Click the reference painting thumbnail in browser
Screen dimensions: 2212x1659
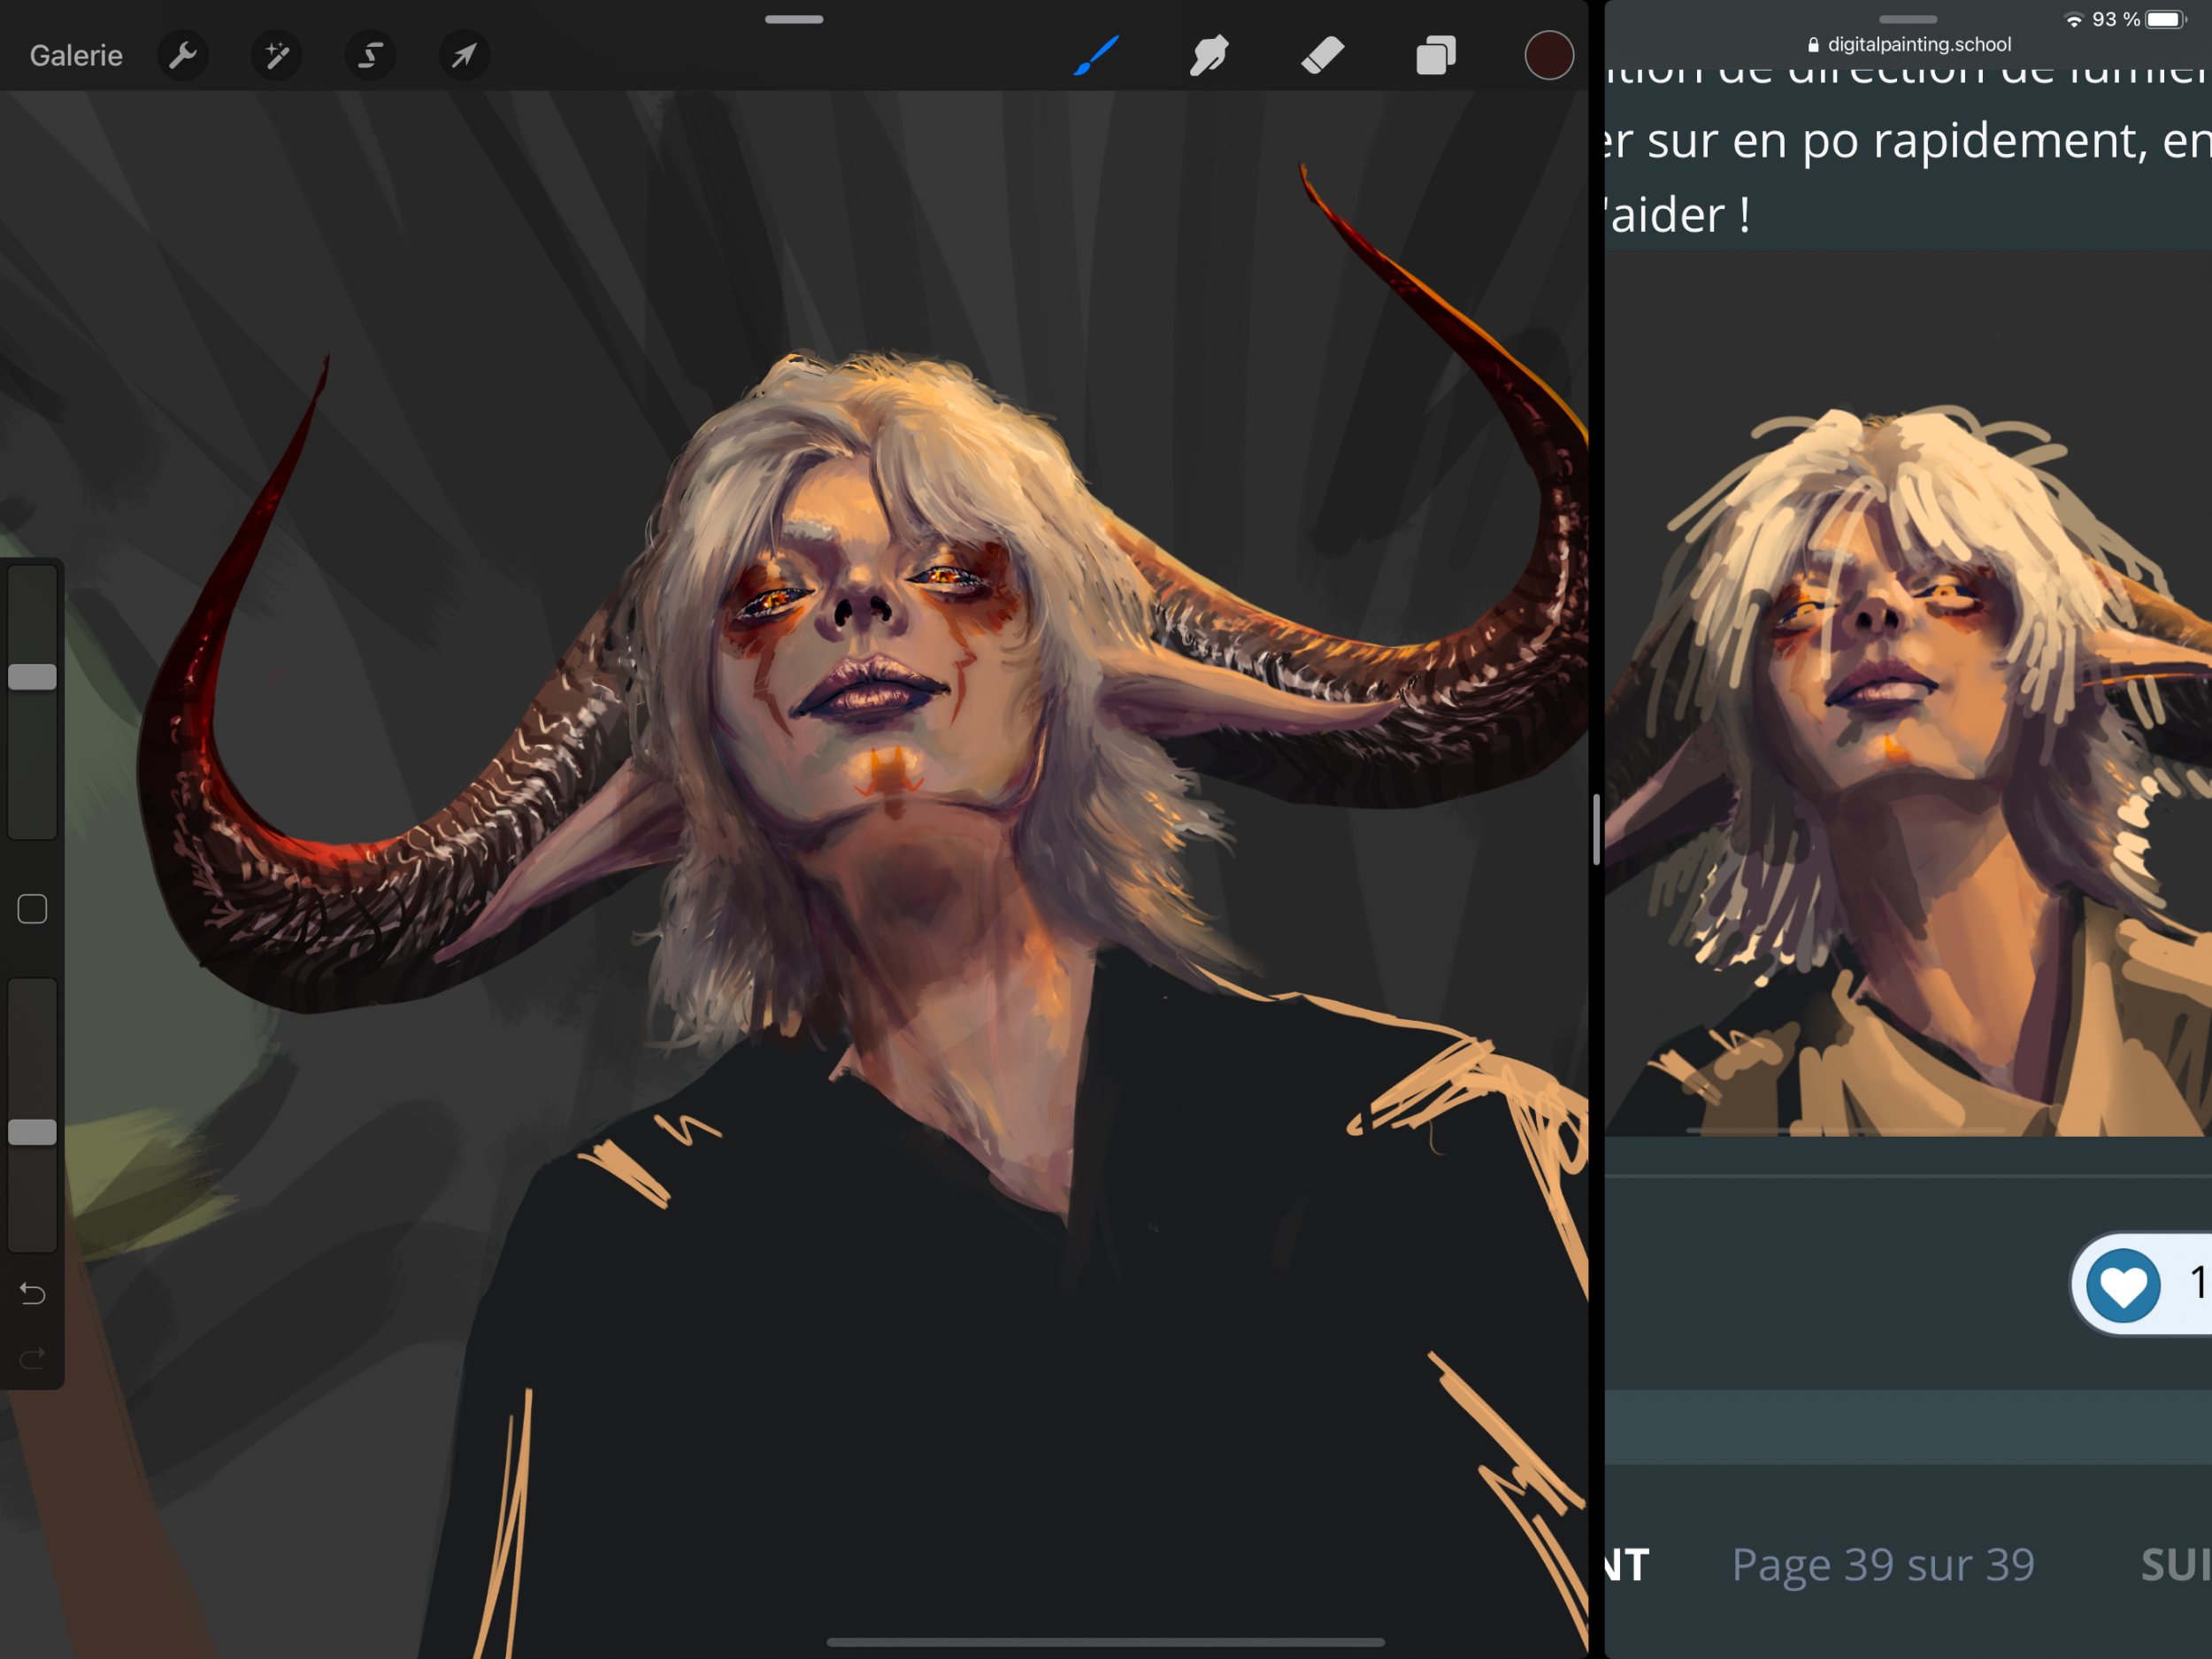(1908, 760)
